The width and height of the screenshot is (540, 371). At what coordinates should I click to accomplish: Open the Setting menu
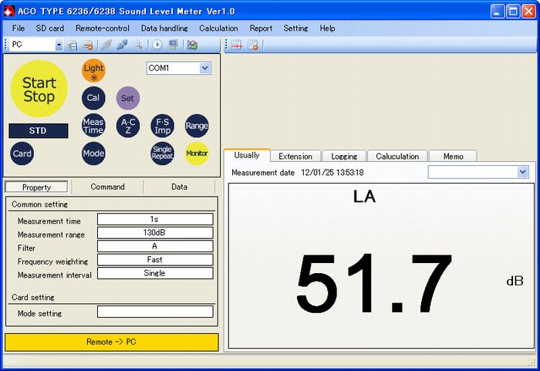tap(295, 29)
